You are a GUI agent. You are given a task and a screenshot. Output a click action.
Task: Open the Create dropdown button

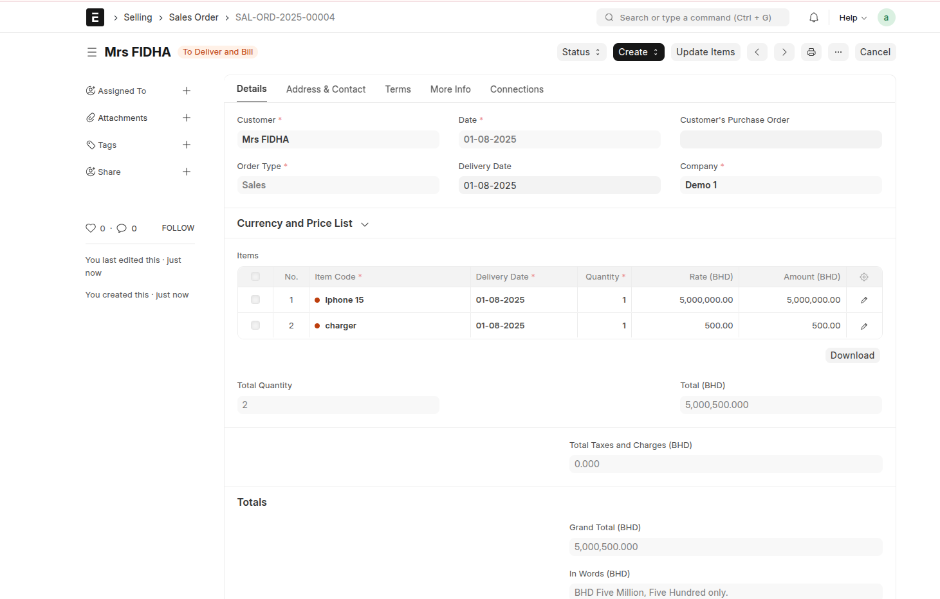[638, 52]
